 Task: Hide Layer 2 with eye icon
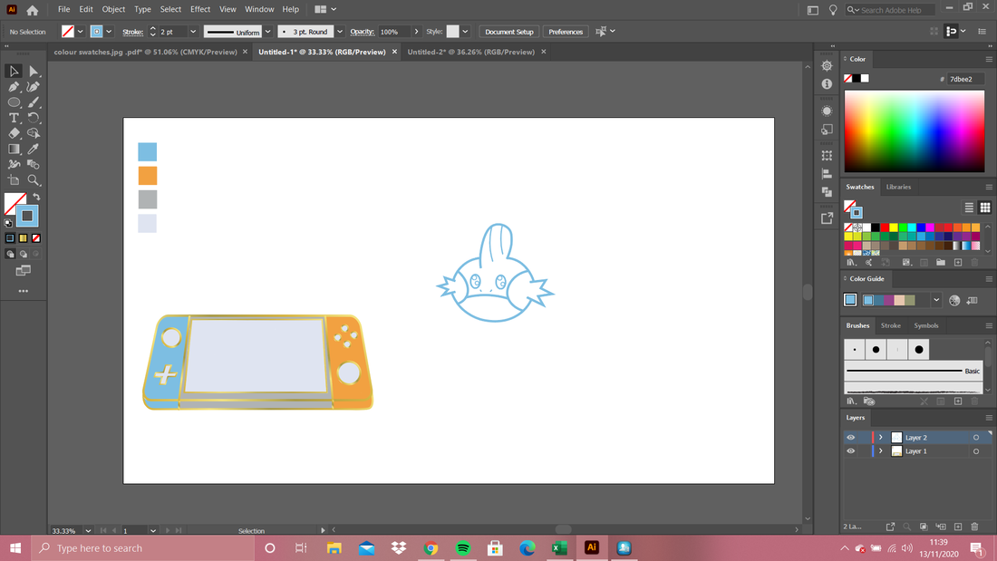pos(851,438)
